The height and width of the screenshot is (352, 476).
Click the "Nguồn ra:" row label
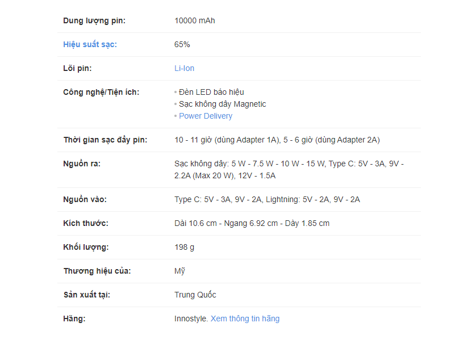[80, 164]
